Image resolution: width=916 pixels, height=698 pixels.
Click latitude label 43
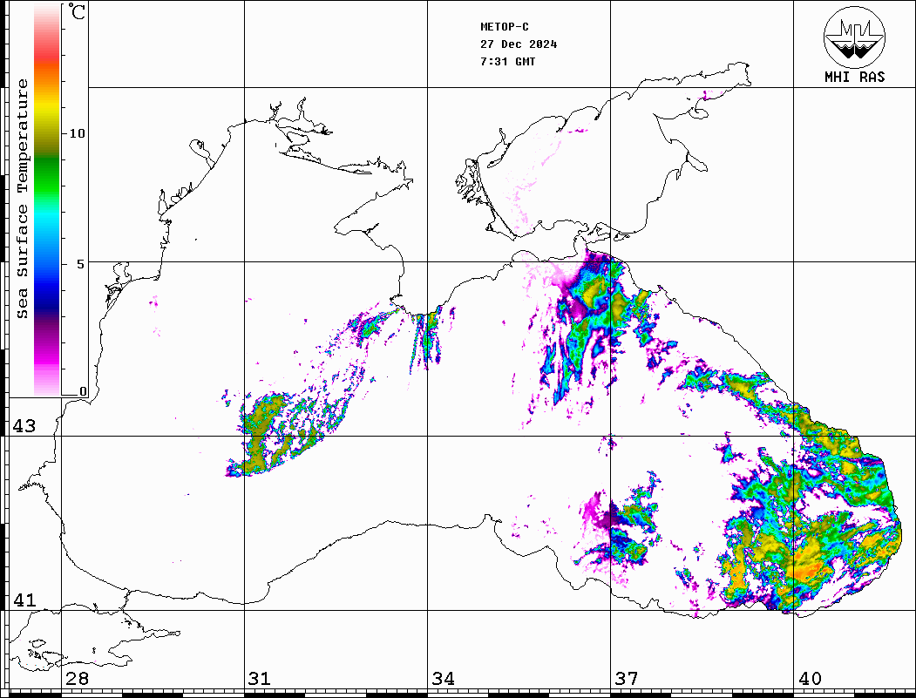24,426
